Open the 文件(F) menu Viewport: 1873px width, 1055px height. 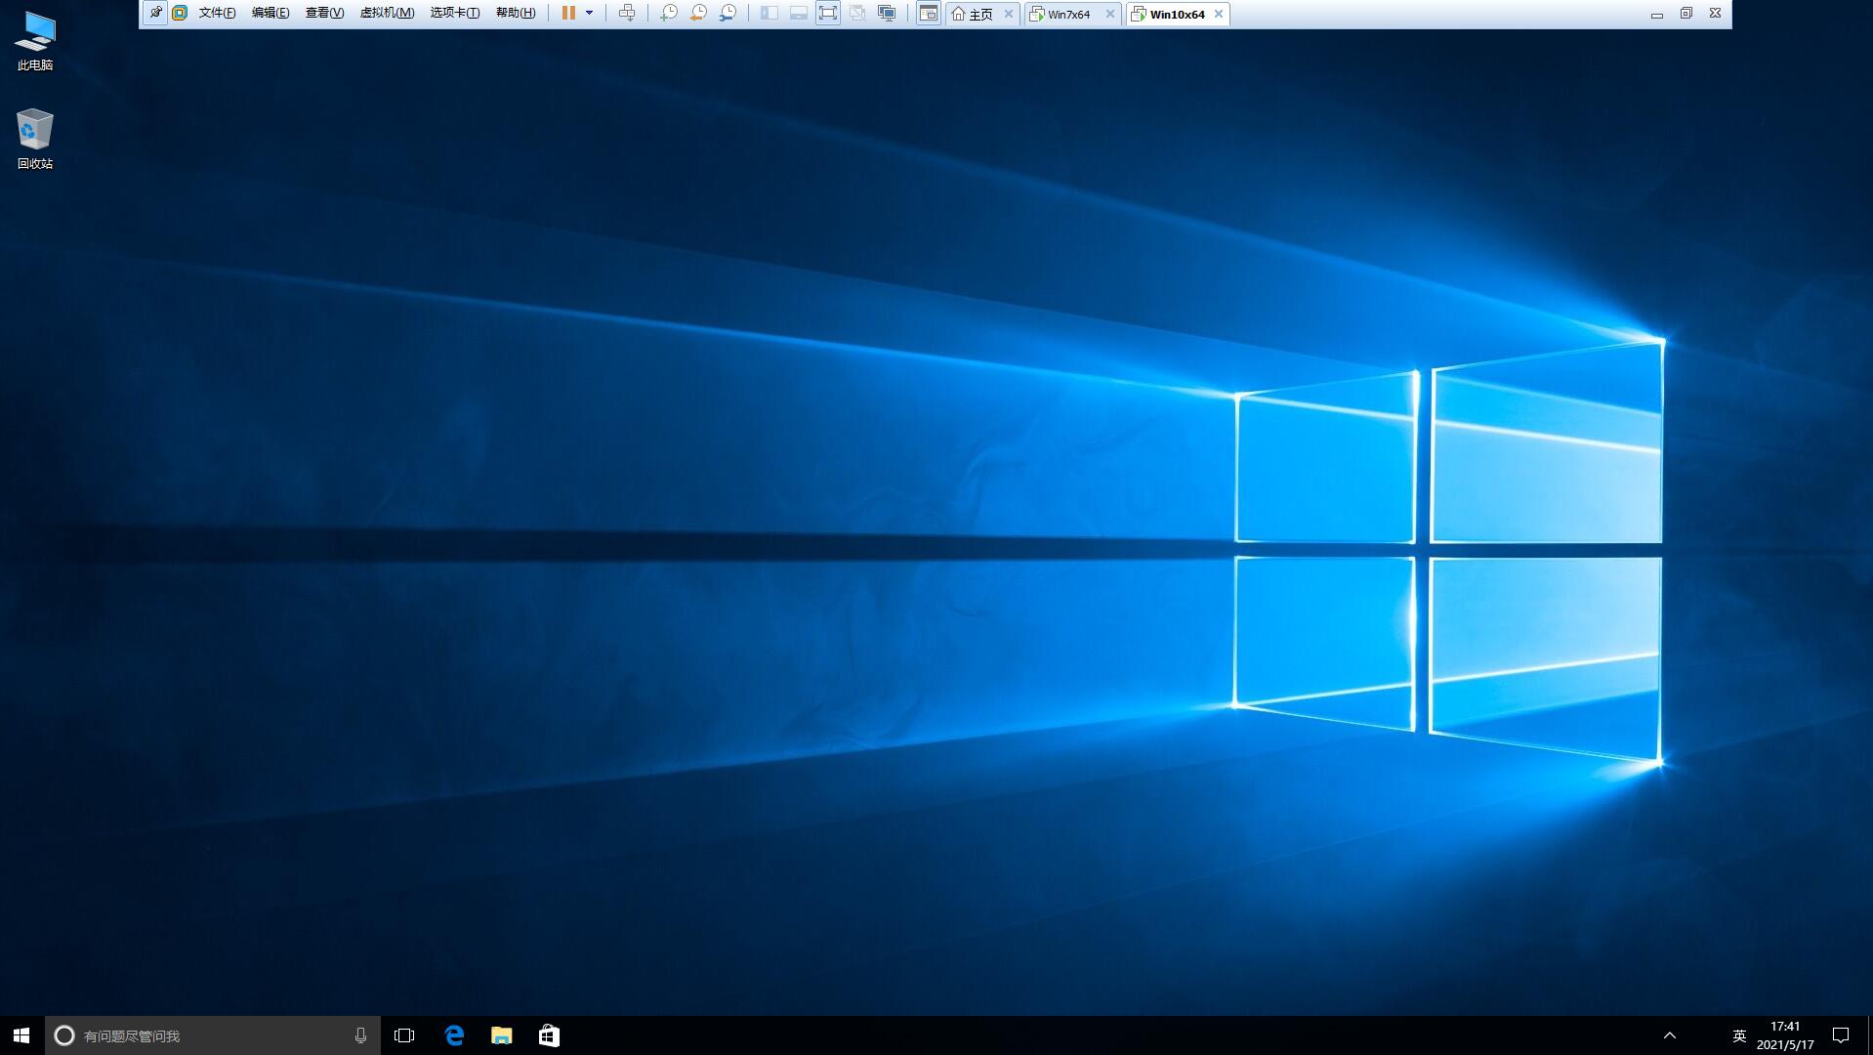pyautogui.click(x=217, y=13)
